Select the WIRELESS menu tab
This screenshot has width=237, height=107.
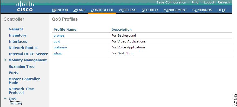pos(127,10)
